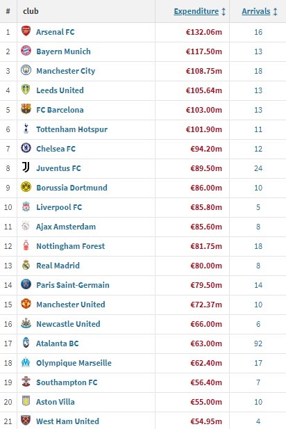The height and width of the screenshot is (429, 286).
Task: Click the Paris Saint-Germain crest icon
Action: click(26, 284)
